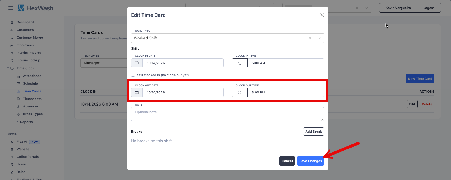
Task: Open the site selector dropdown arrow in header
Action: click(x=366, y=8)
